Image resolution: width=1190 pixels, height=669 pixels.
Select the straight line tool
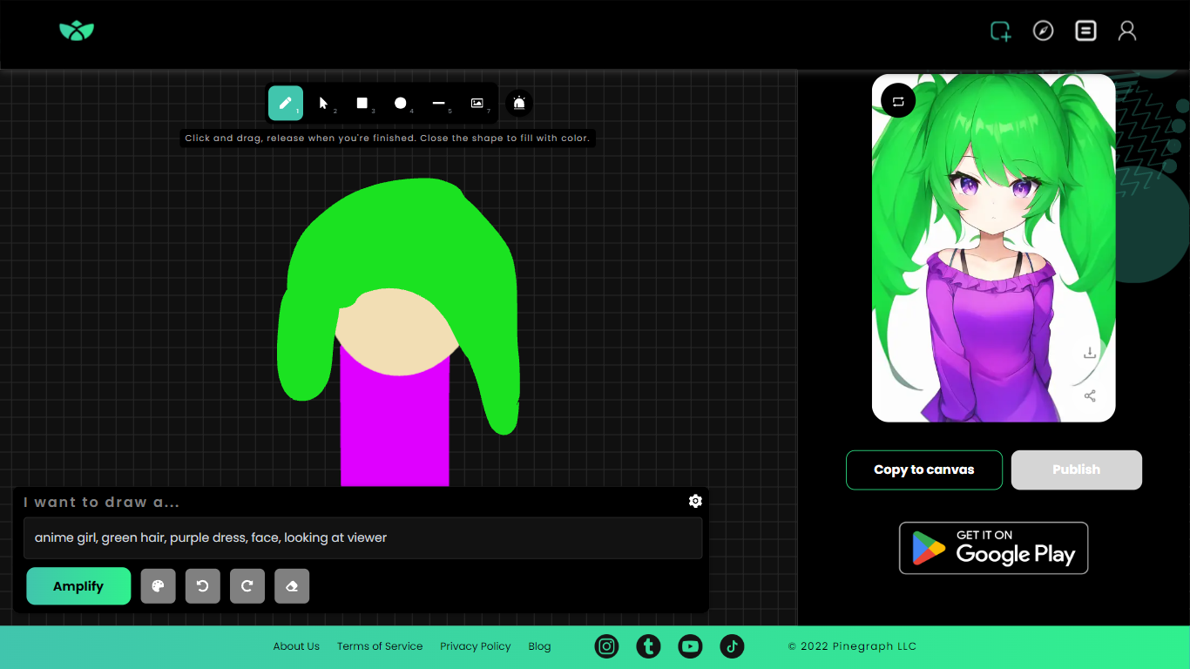[x=438, y=103]
